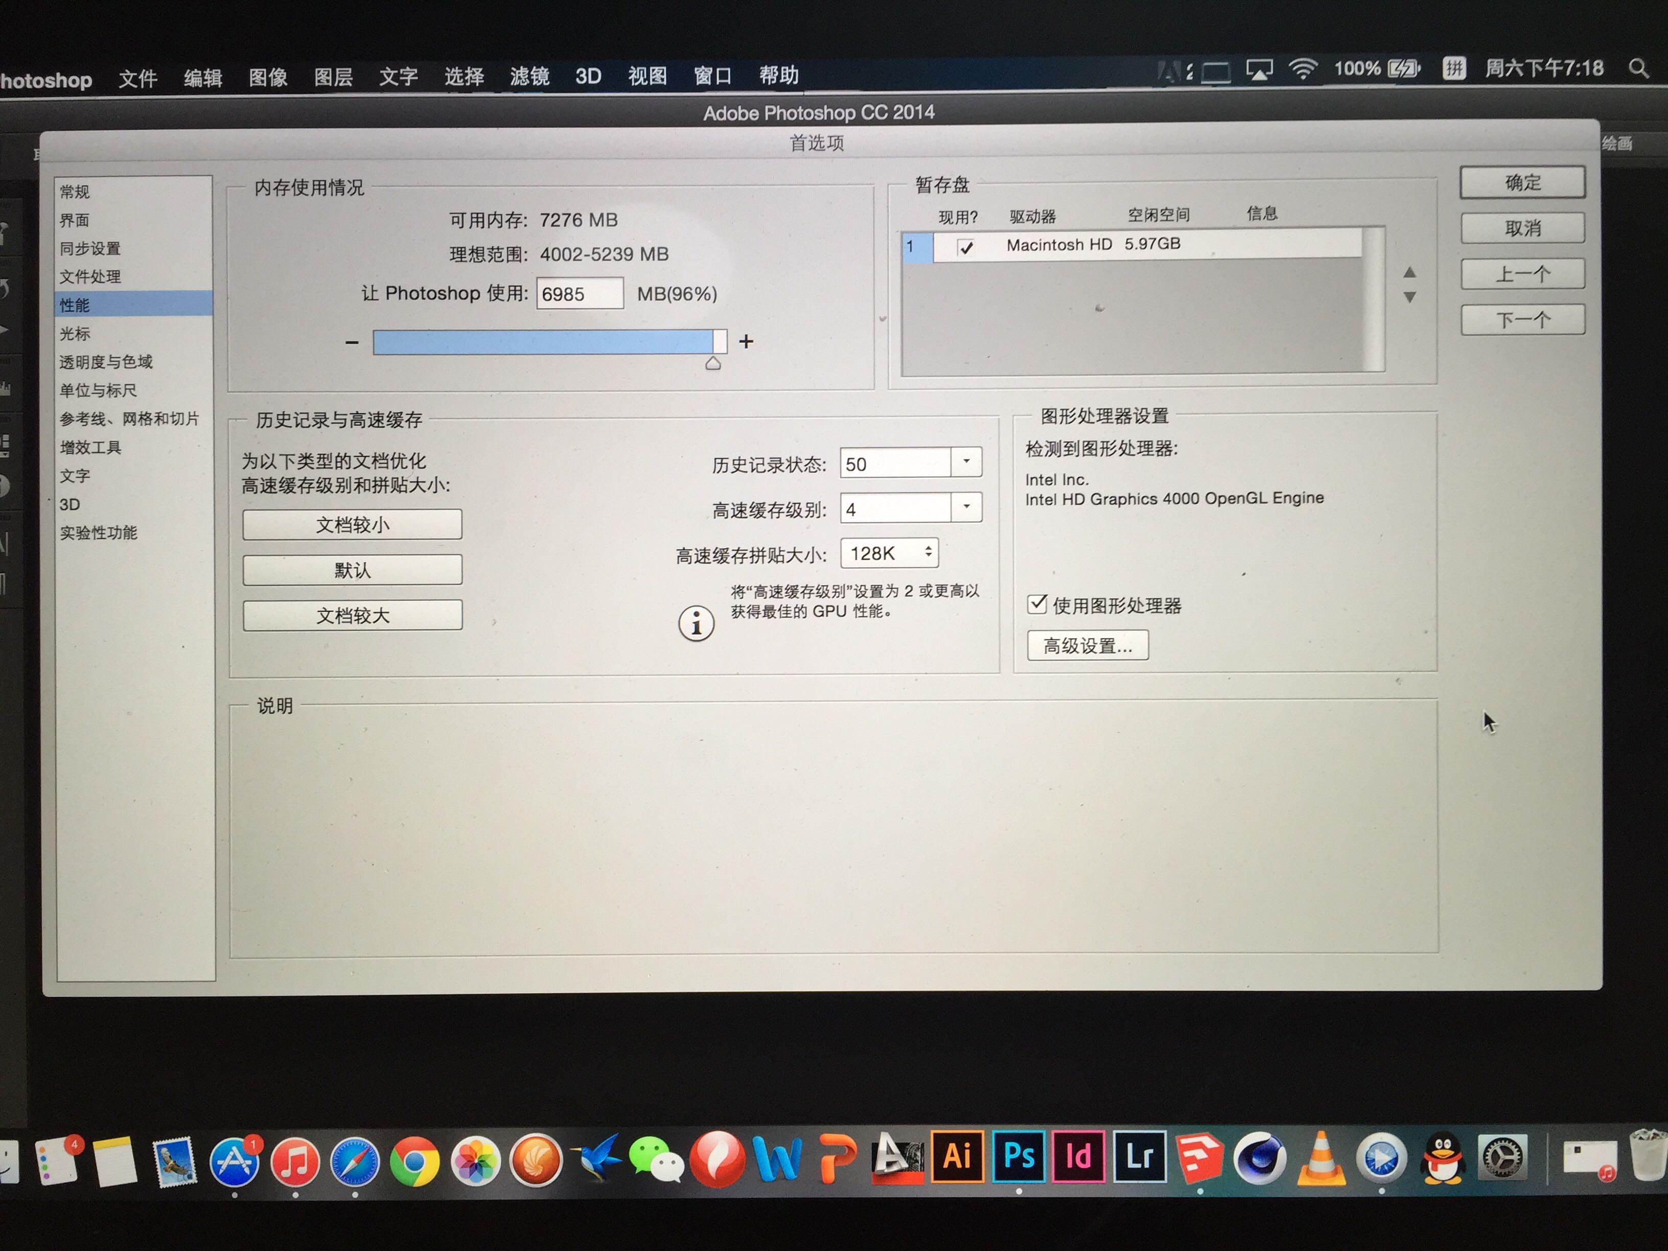Viewport: 1668px width, 1251px height.
Task: Open the 帮助 menu
Action: click(x=779, y=75)
